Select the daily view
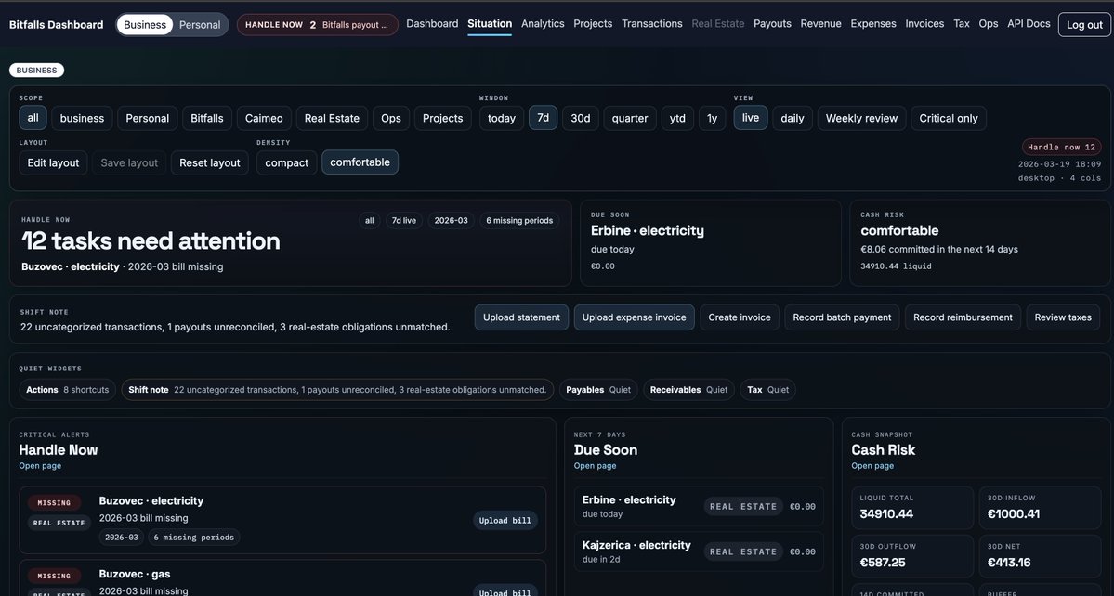 point(793,119)
